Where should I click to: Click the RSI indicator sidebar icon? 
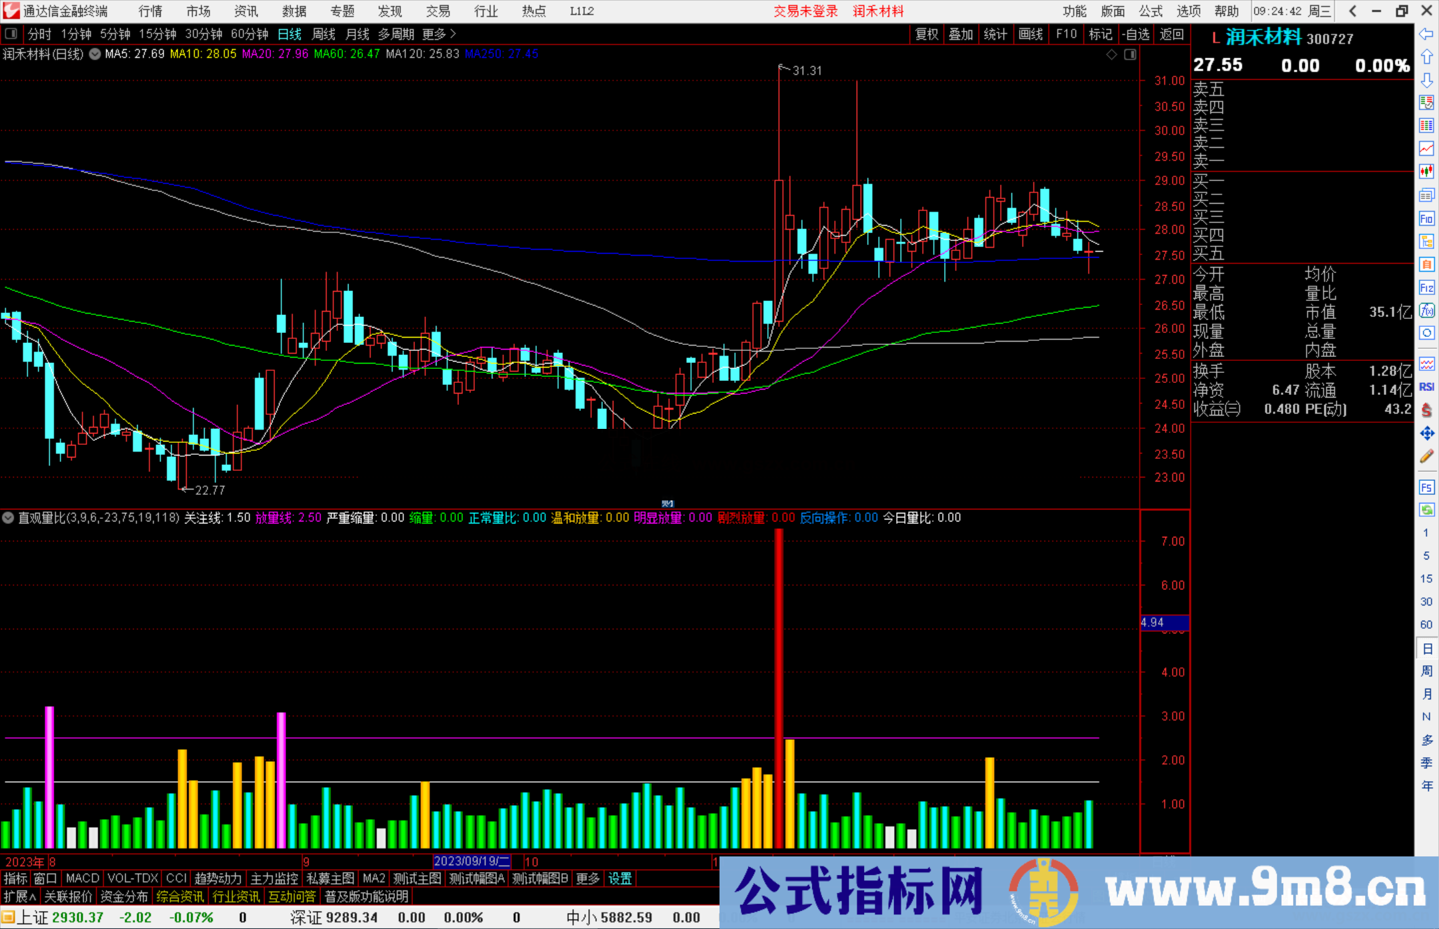[x=1426, y=387]
